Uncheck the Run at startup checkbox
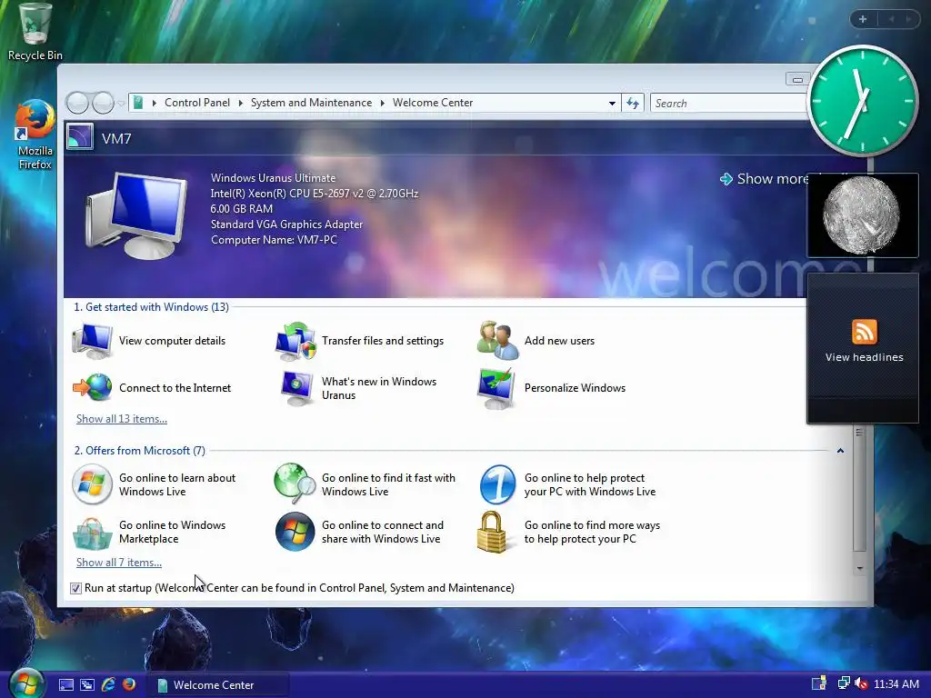This screenshot has height=698, width=931. [x=75, y=588]
